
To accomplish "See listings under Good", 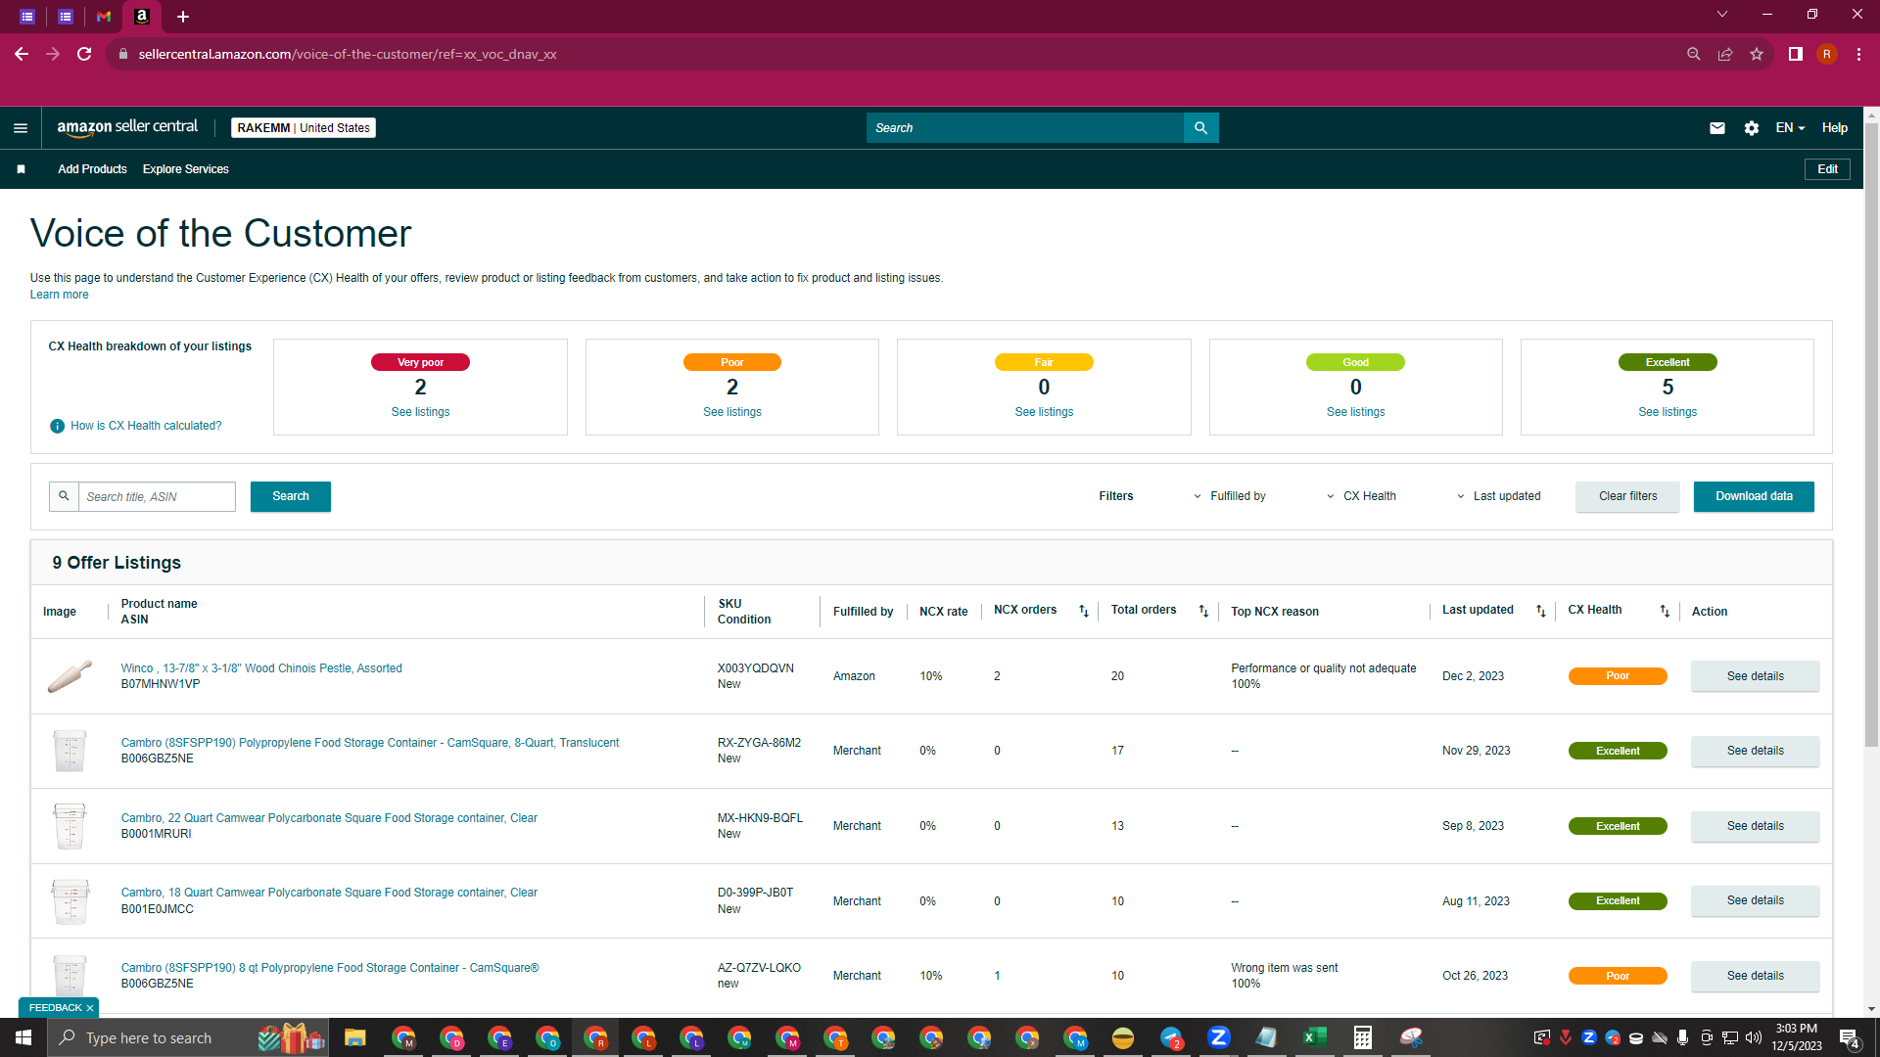I will [1355, 412].
